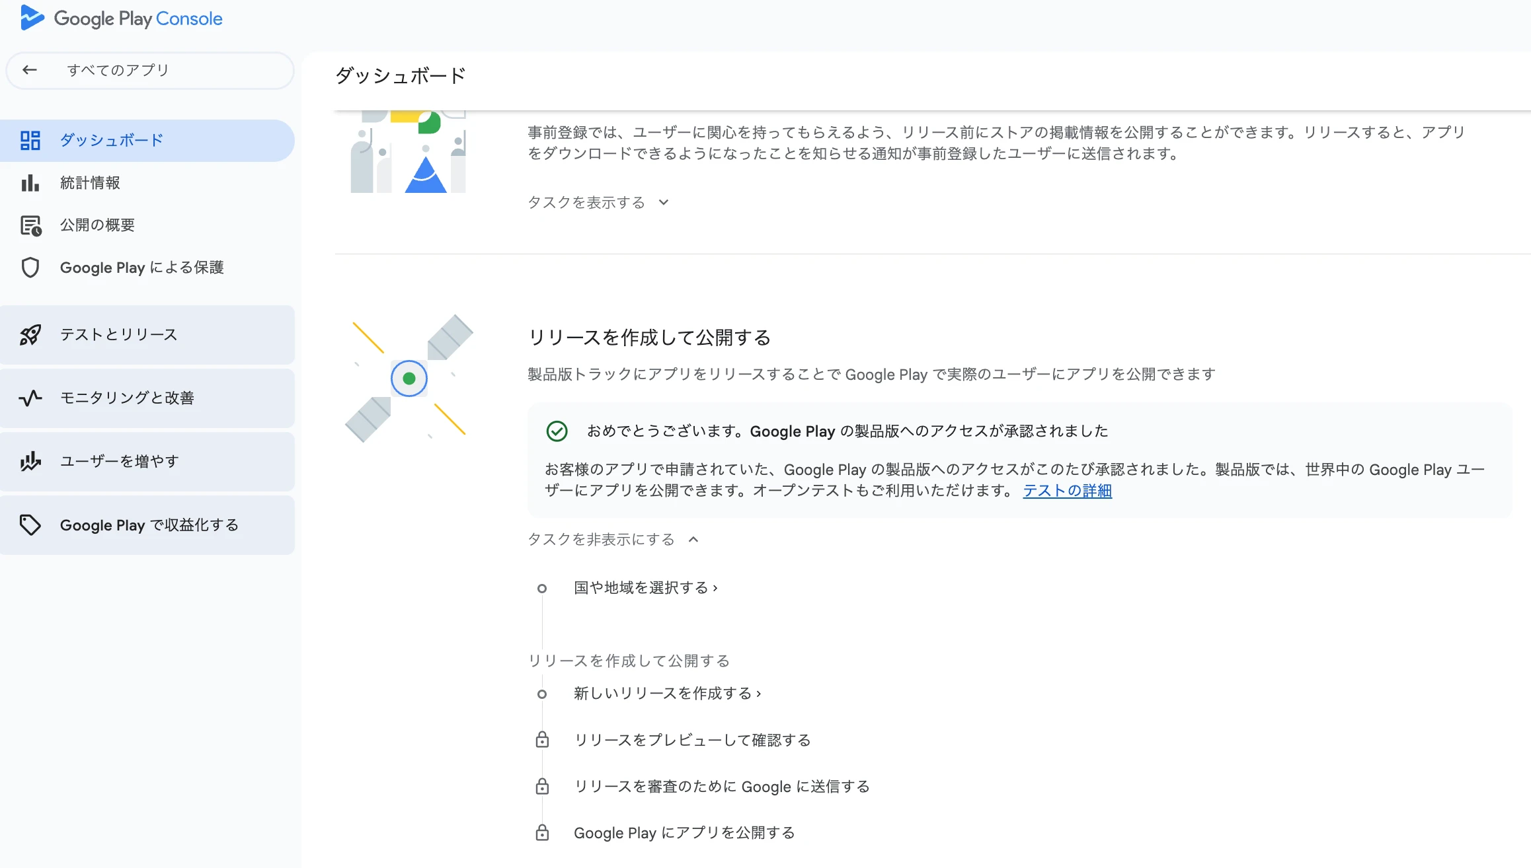Collapse tasks with タスクを非表示にする

tap(613, 539)
